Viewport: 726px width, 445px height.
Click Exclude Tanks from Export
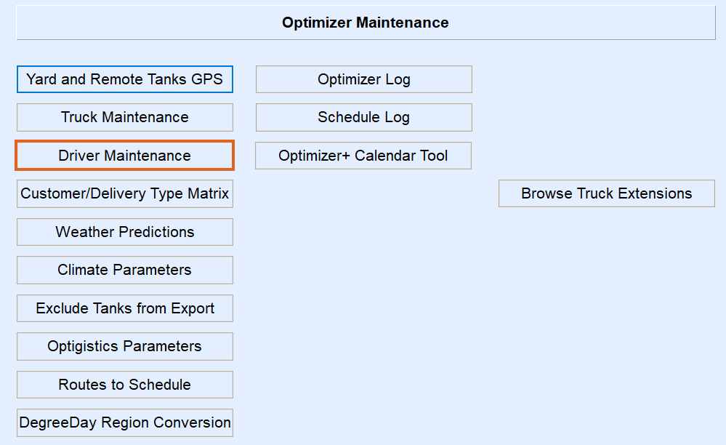pyautogui.click(x=125, y=308)
